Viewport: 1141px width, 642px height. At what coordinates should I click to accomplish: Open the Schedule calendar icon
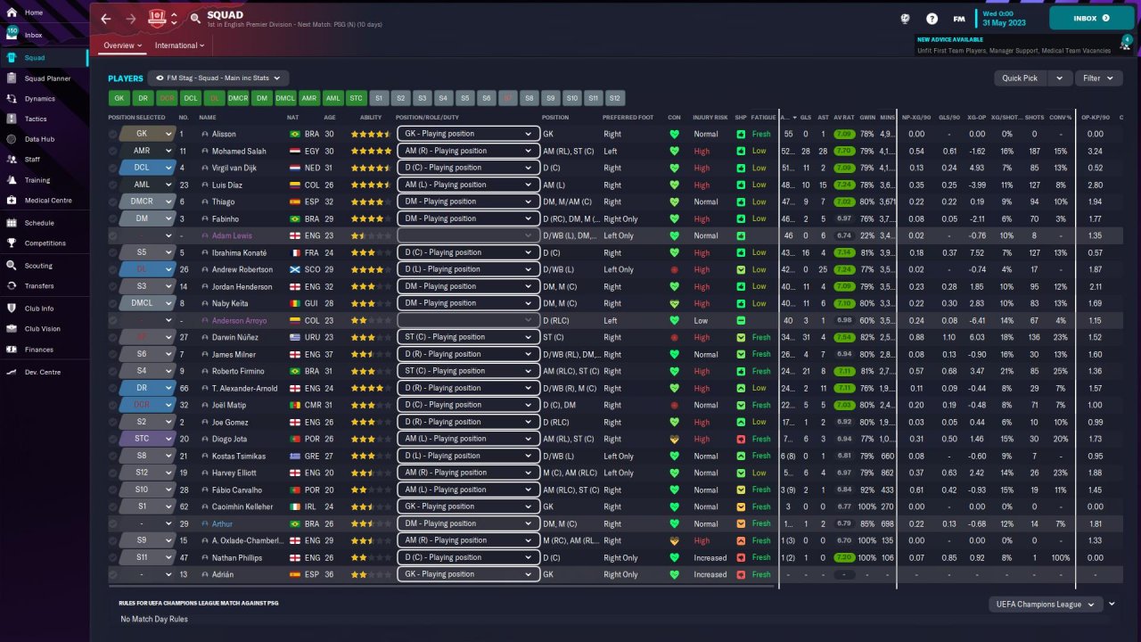click(12, 223)
